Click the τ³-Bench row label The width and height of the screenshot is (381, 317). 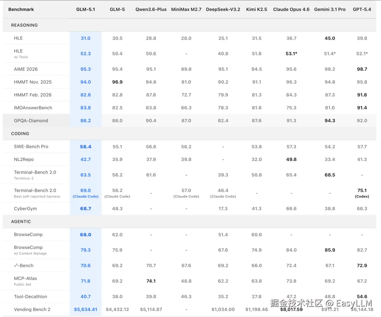coord(24,266)
